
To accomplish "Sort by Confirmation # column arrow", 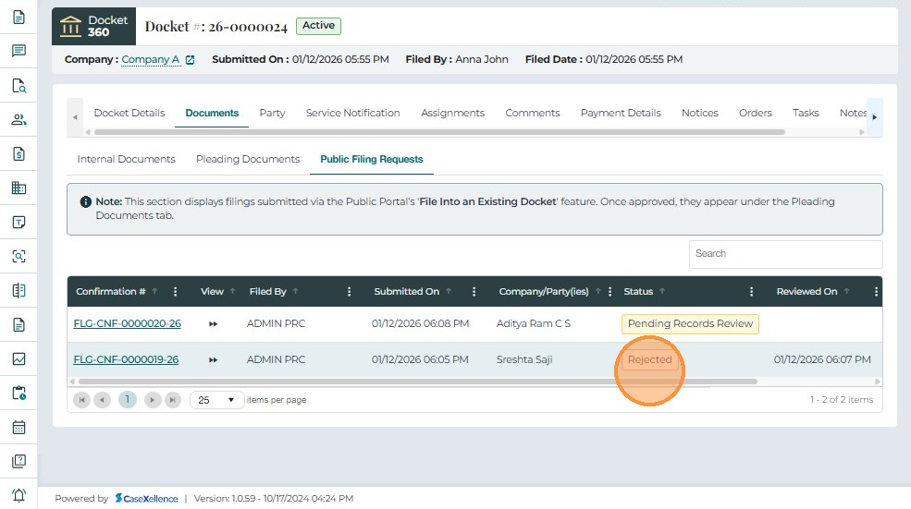I will (155, 291).
